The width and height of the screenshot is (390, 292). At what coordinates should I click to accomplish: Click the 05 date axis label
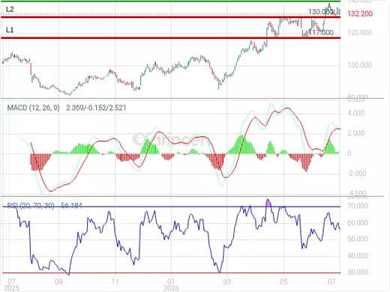(x=283, y=282)
